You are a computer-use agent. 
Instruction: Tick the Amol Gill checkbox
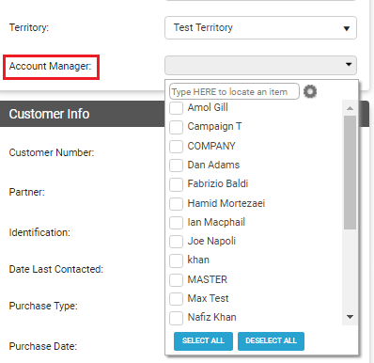coord(176,108)
